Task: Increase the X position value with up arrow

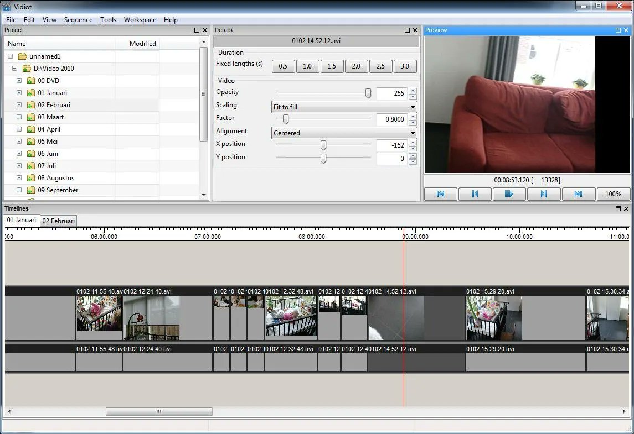Action: pos(413,143)
